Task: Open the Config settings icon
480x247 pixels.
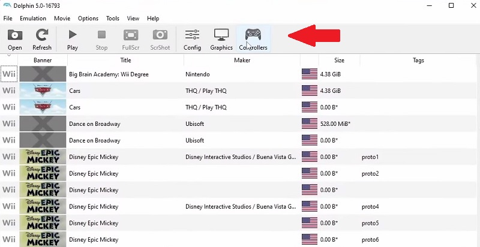Action: 192,39
